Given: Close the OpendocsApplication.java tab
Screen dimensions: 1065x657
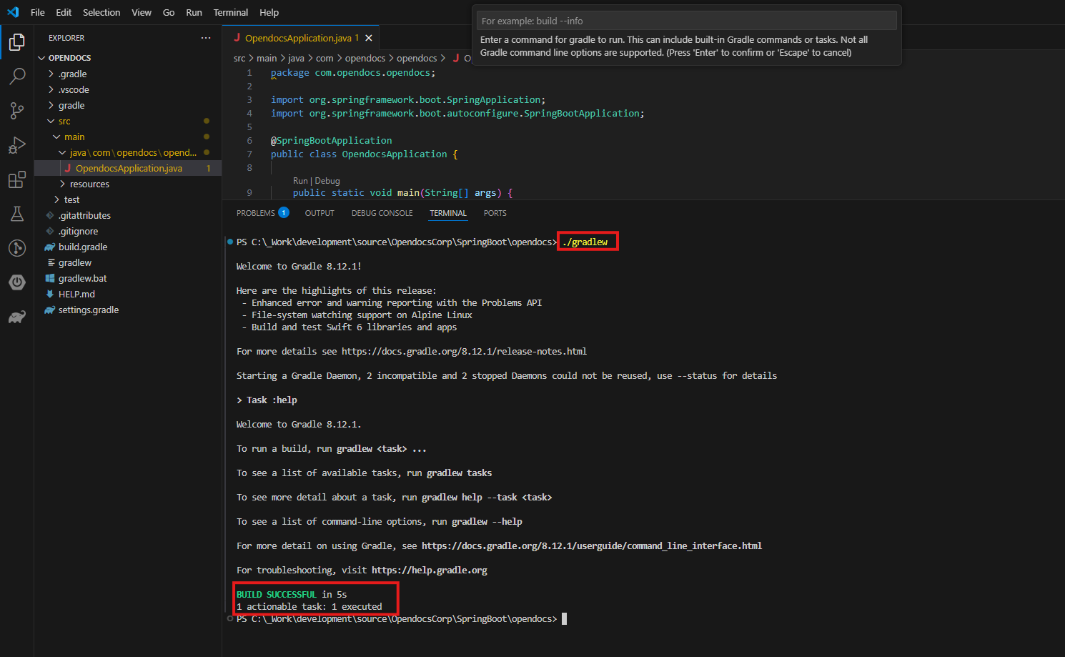Looking at the screenshot, I should tap(369, 38).
